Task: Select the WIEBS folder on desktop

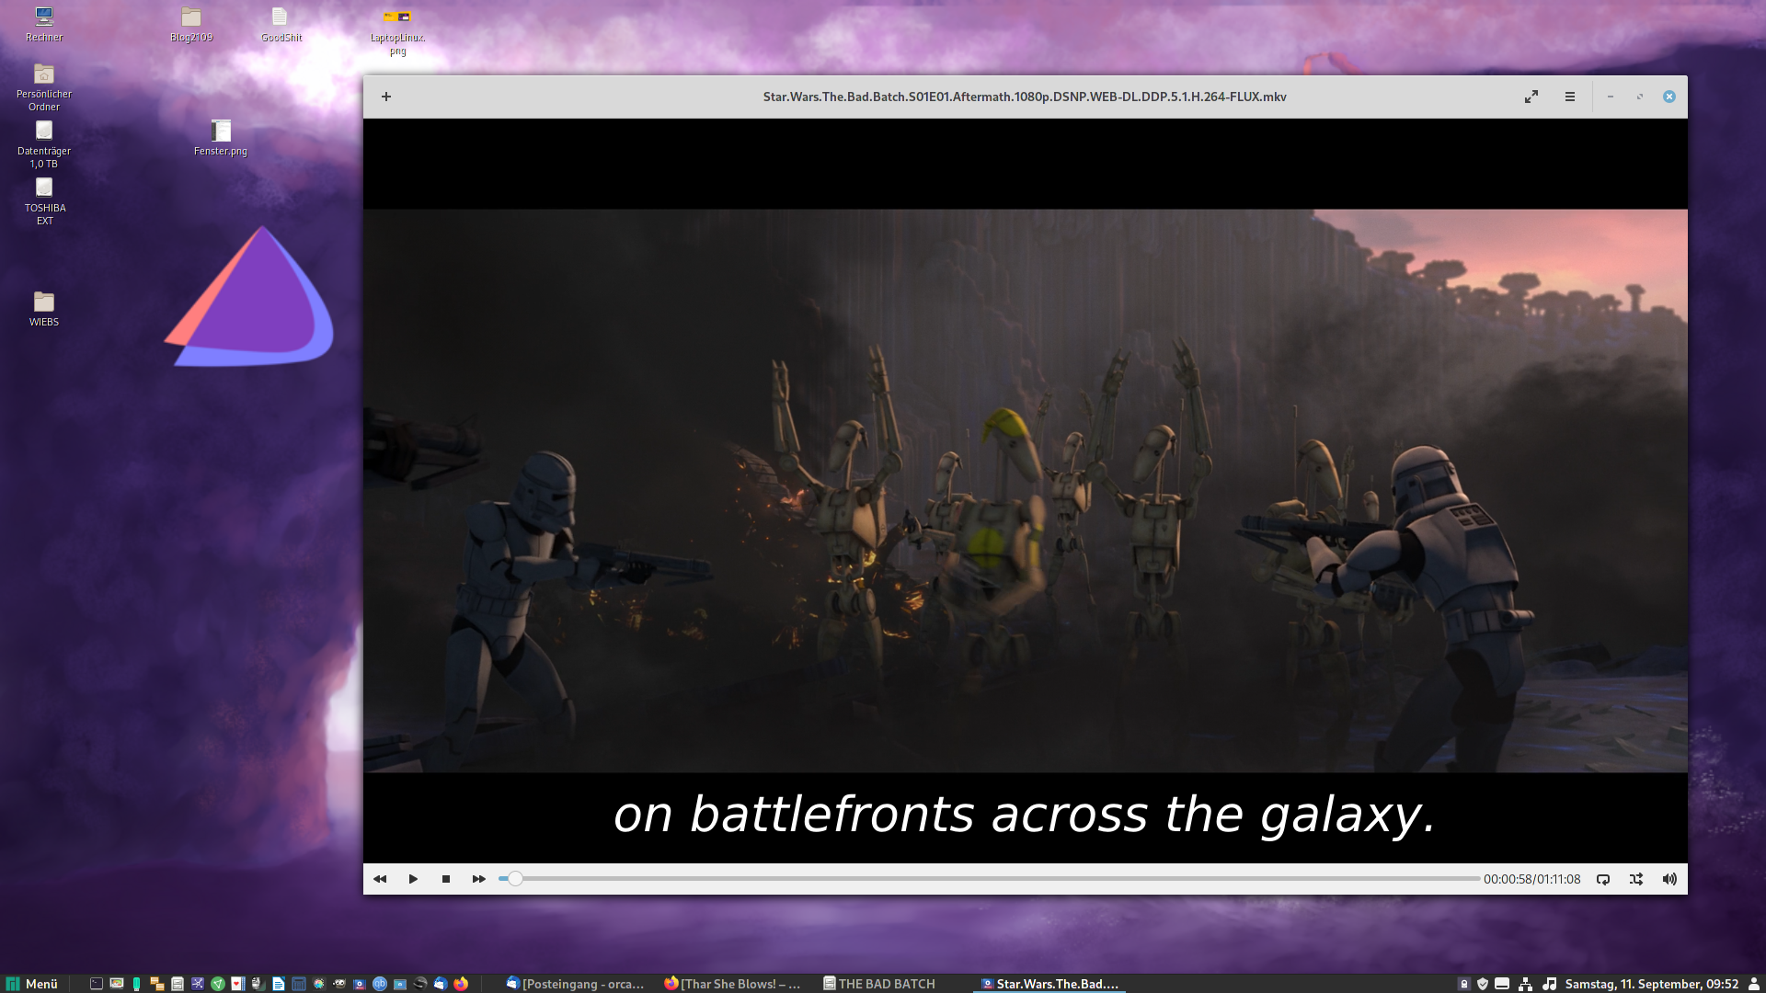Action: 44,309
